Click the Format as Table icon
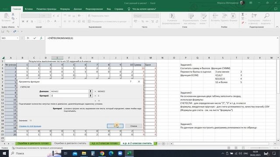The width and height of the screenshot is (280, 157). (x=191, y=17)
